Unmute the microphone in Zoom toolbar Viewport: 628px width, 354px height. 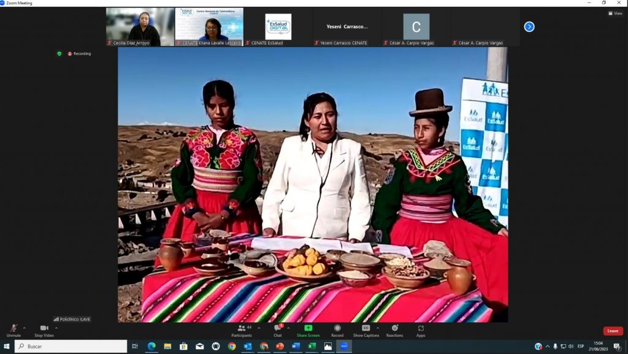pyautogui.click(x=13, y=330)
